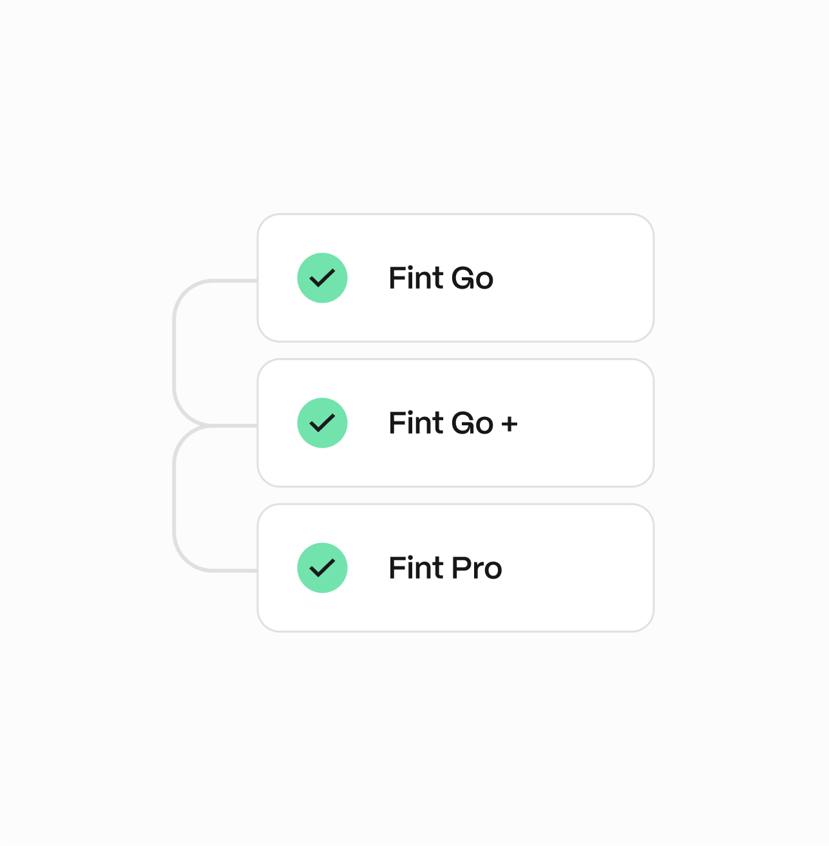Toggle the green check next to Fint Go +
This screenshot has height=846, width=829.
[322, 423]
